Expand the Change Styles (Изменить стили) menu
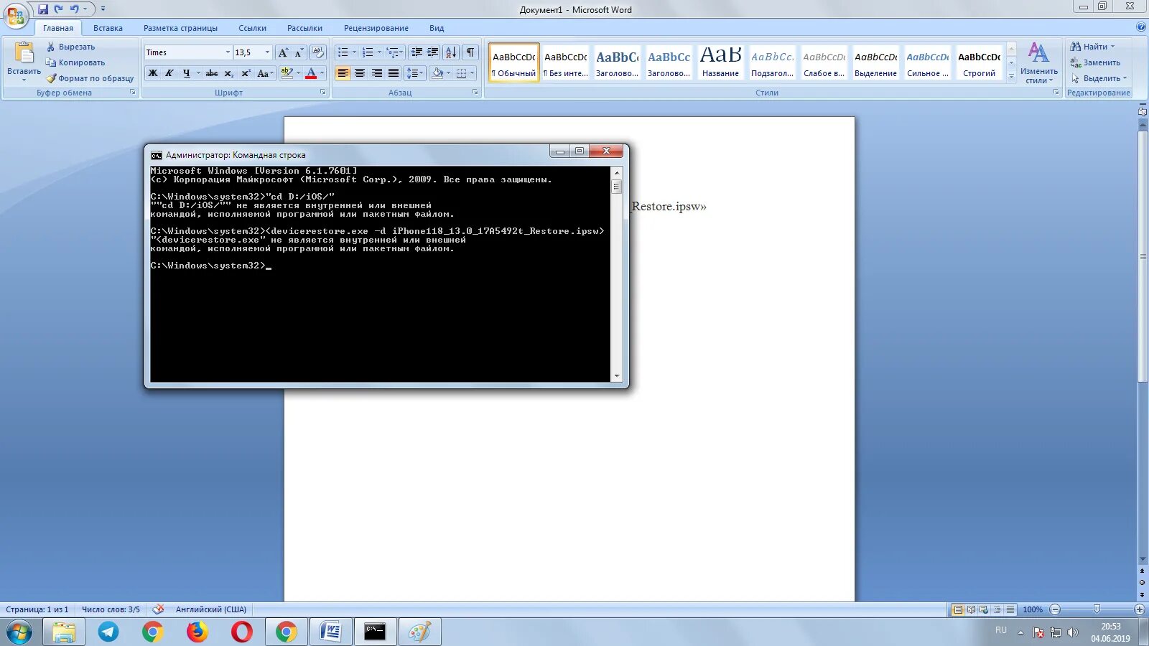Image resolution: width=1149 pixels, height=646 pixels. (1038, 63)
